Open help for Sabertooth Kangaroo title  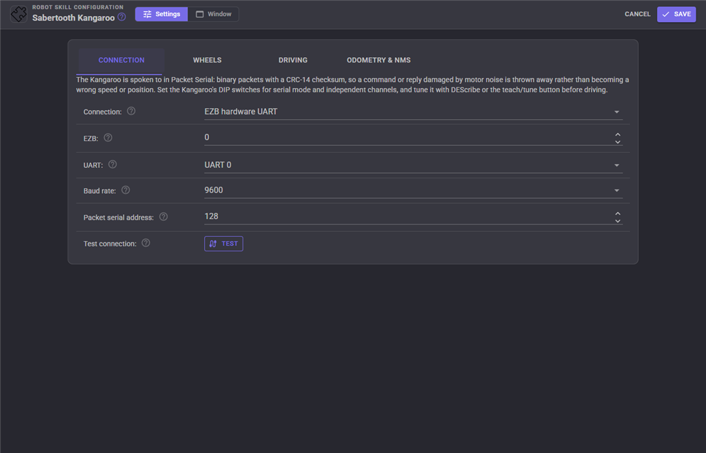click(x=121, y=17)
